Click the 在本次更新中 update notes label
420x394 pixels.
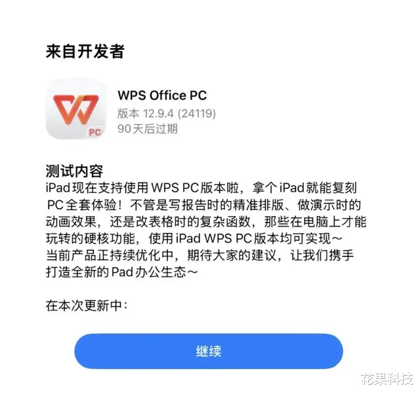click(x=87, y=305)
